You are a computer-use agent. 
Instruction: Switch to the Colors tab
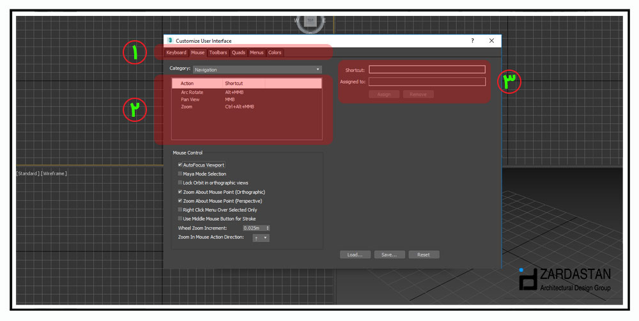(274, 52)
